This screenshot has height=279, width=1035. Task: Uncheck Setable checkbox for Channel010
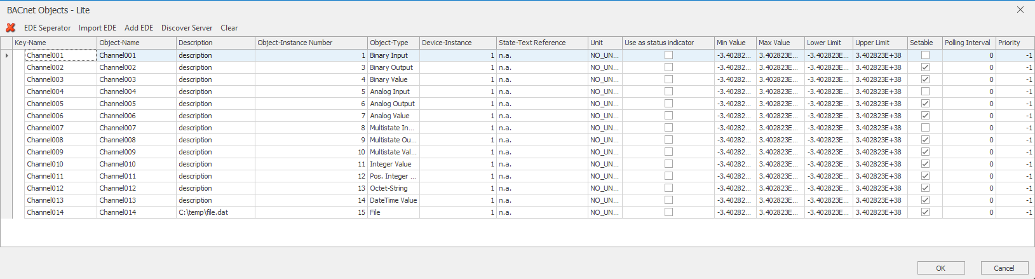click(x=925, y=164)
